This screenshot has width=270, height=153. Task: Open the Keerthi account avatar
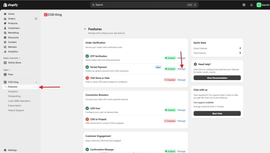[259, 5]
